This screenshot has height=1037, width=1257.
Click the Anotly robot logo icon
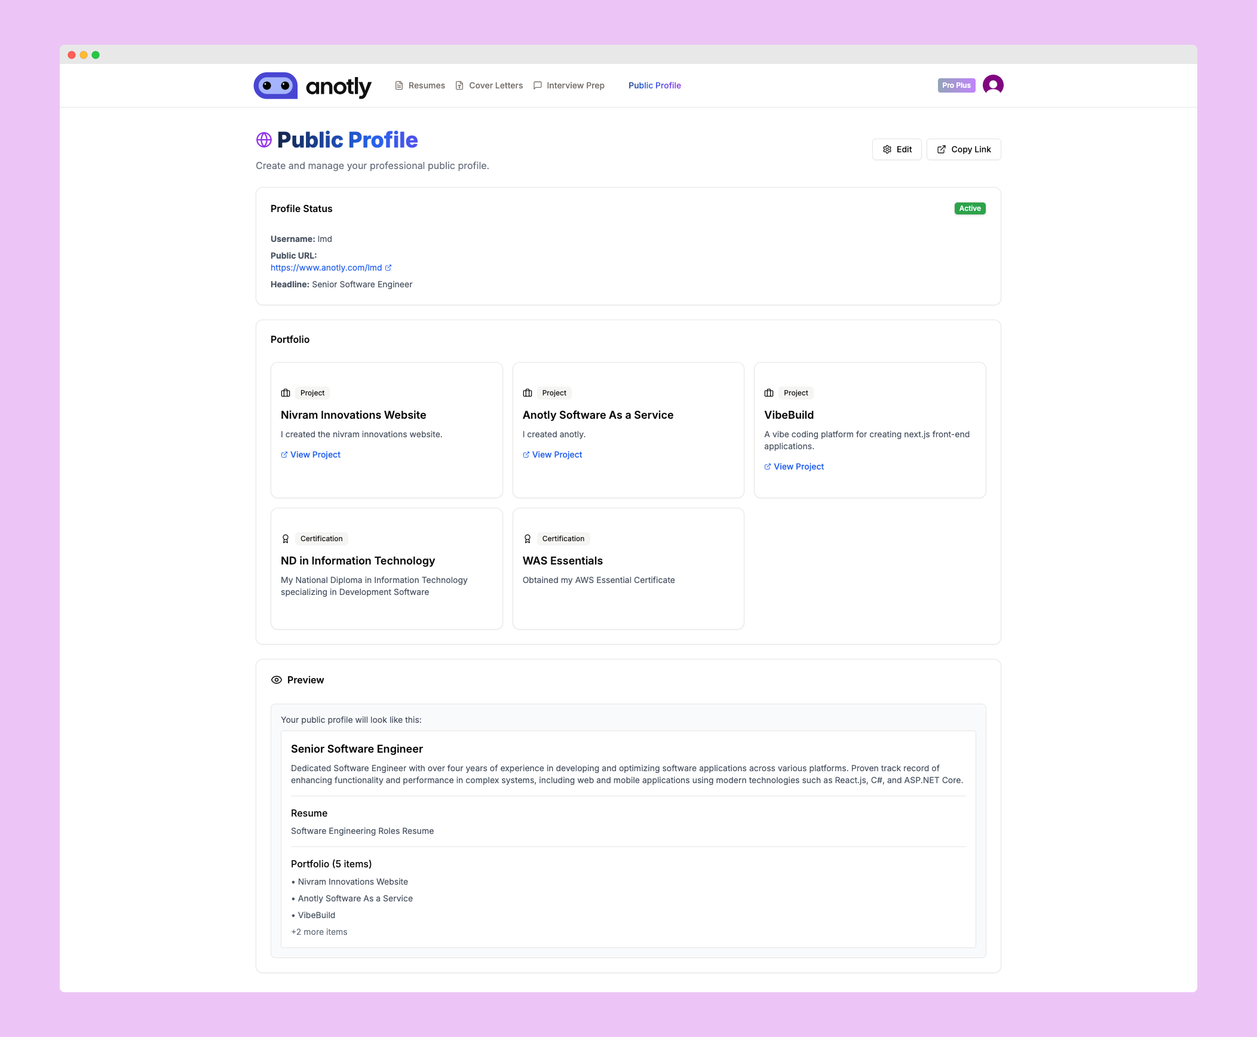tap(275, 86)
